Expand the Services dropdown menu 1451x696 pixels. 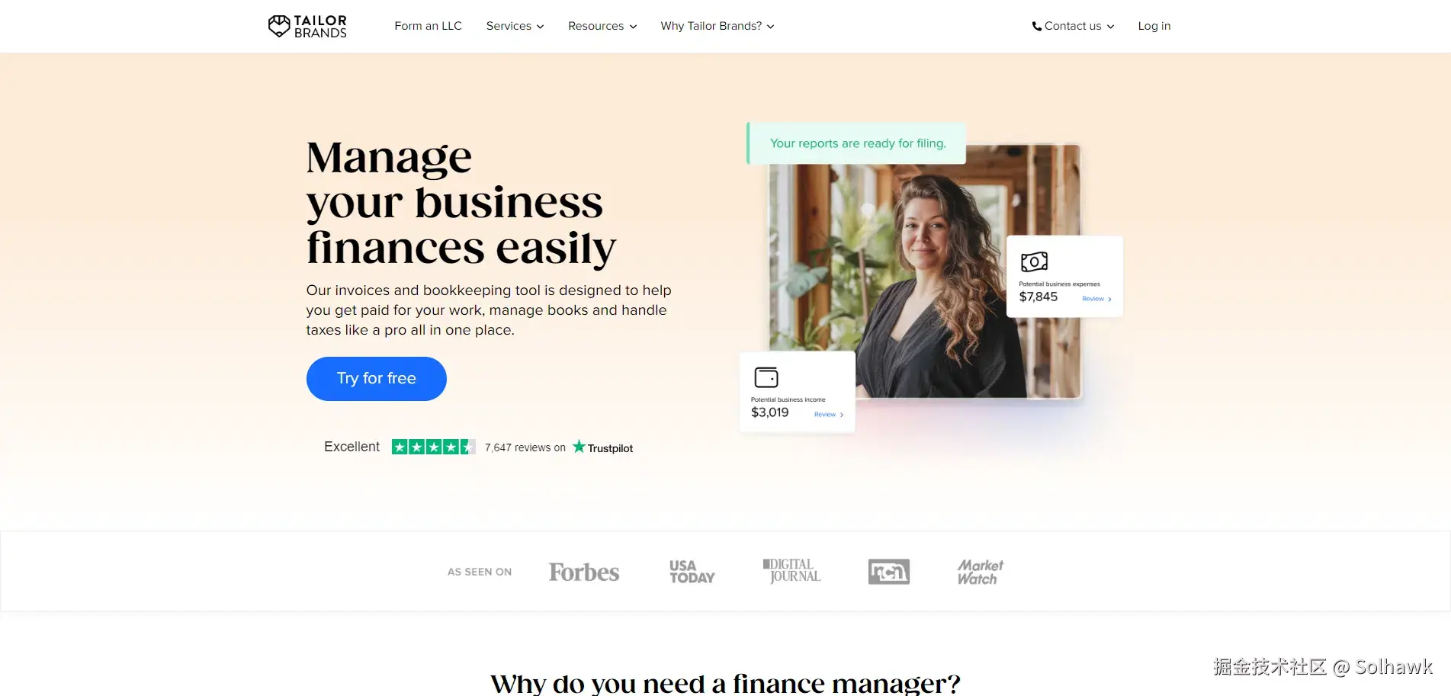click(x=515, y=26)
